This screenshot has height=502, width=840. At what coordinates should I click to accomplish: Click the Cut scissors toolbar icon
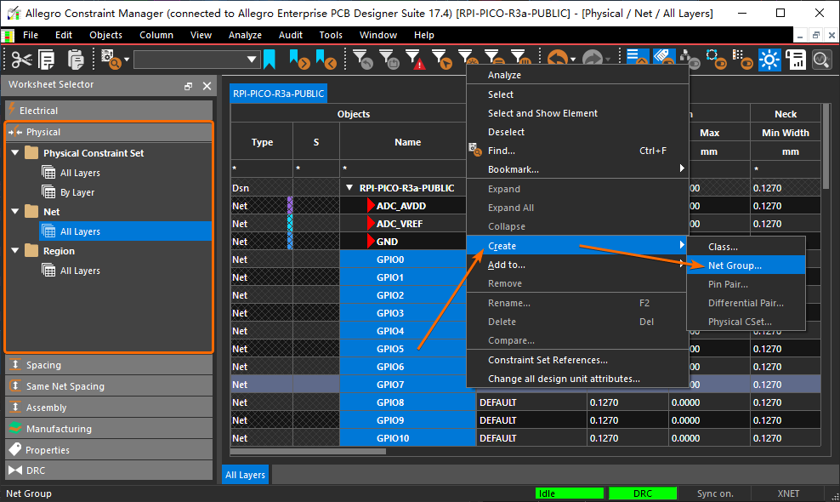20,60
